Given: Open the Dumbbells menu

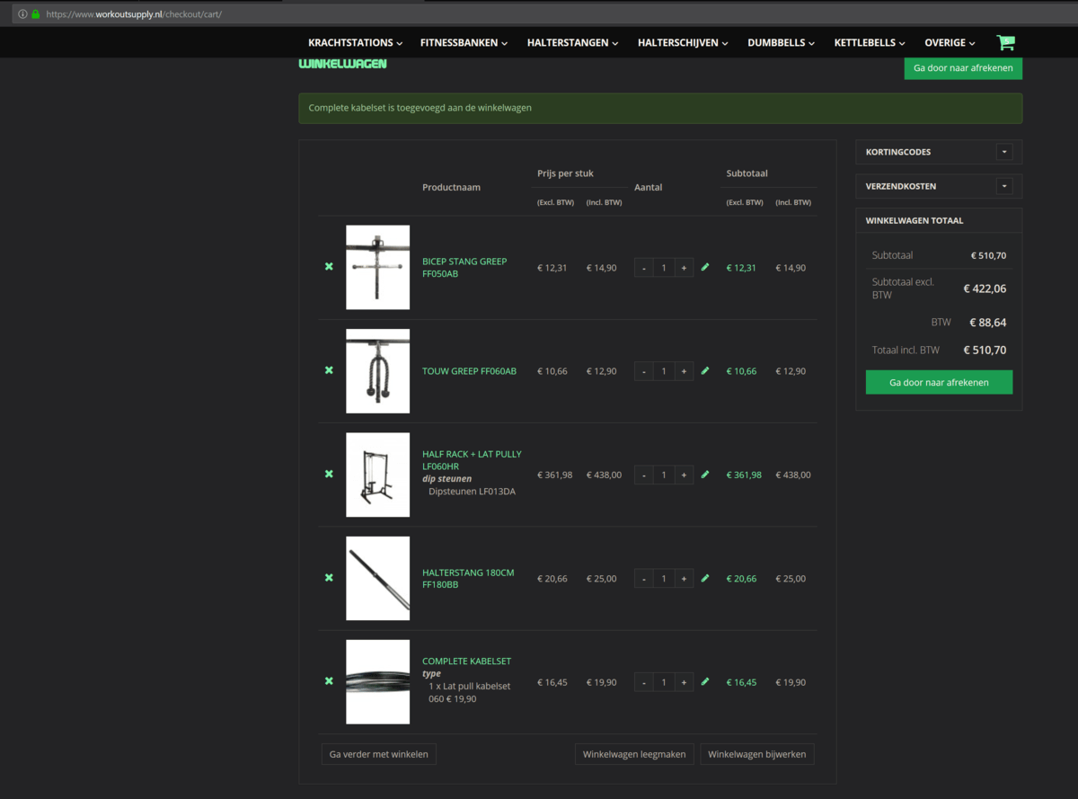Looking at the screenshot, I should (781, 42).
